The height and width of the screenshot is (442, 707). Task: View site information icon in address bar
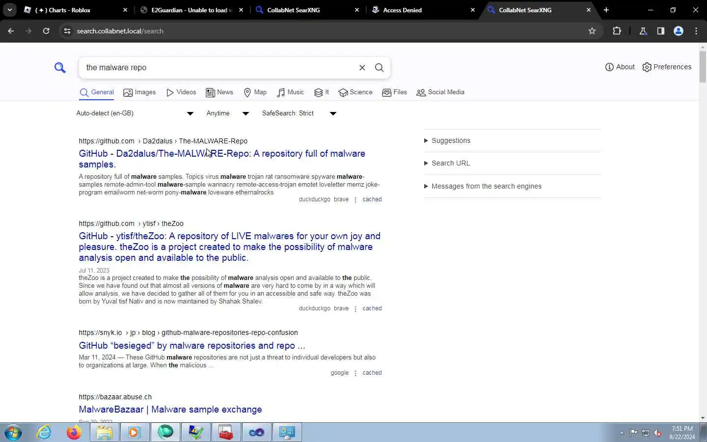tap(67, 31)
